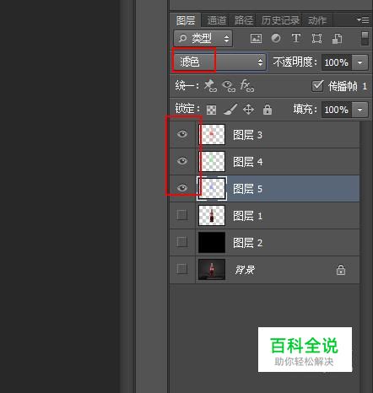Toggle the layer filtering switch

[x=365, y=38]
